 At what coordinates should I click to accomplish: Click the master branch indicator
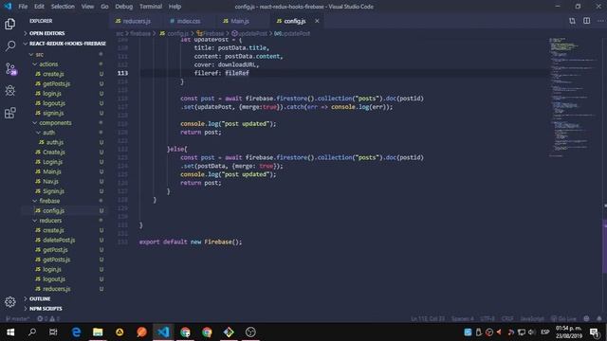click(17, 319)
